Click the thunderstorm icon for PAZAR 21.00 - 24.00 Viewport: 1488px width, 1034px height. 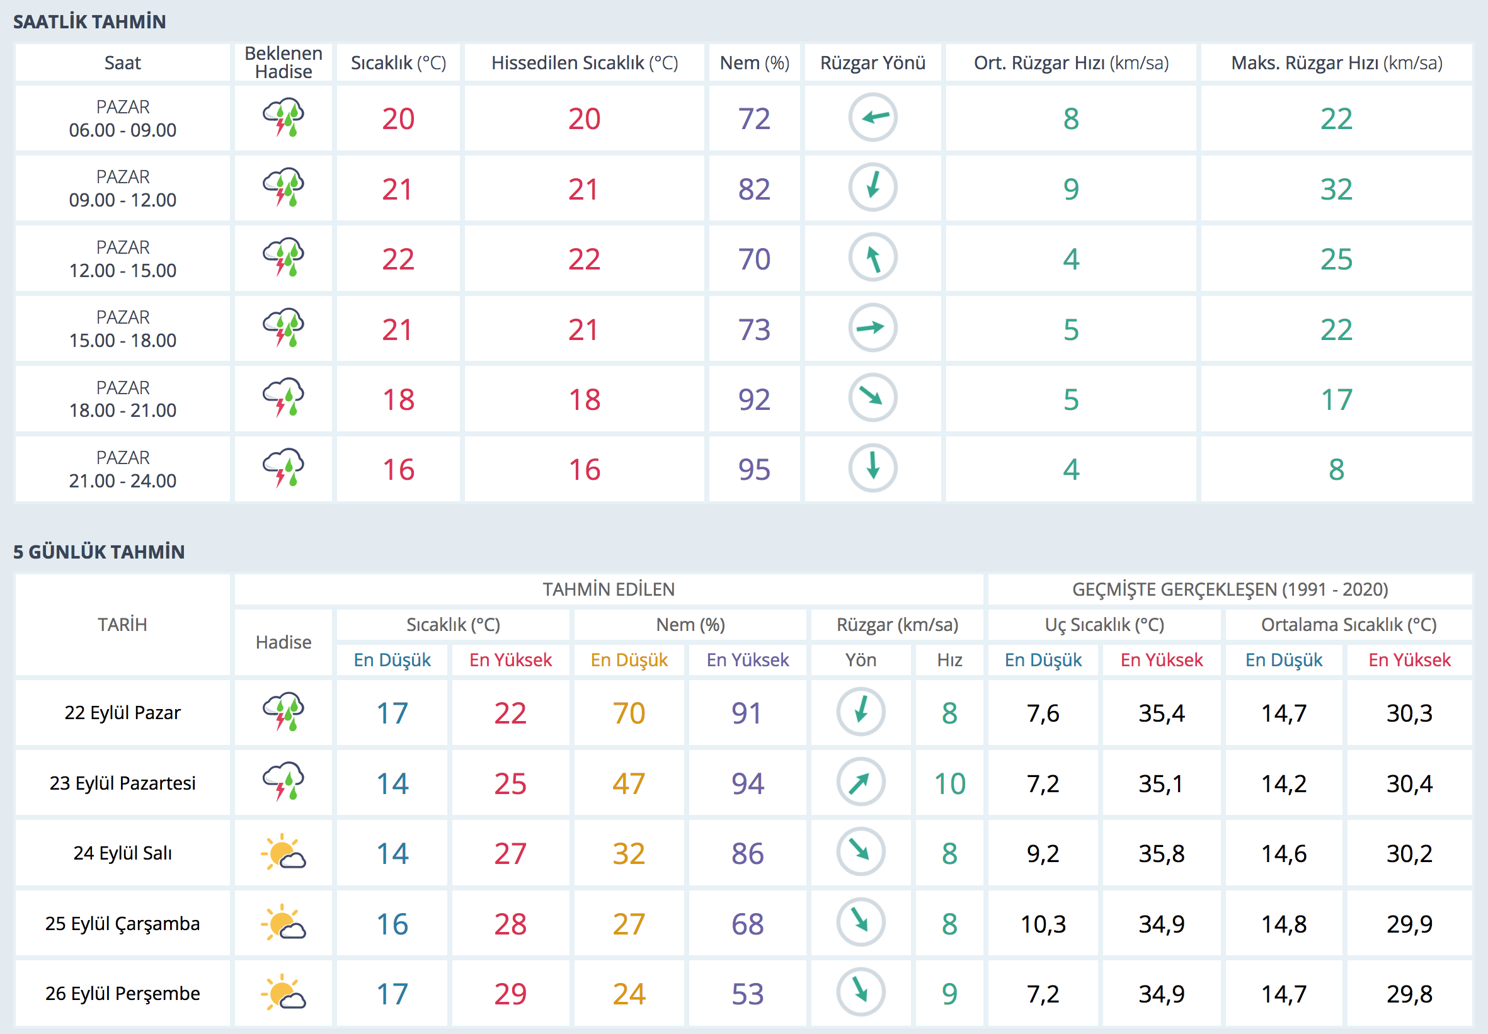(283, 468)
